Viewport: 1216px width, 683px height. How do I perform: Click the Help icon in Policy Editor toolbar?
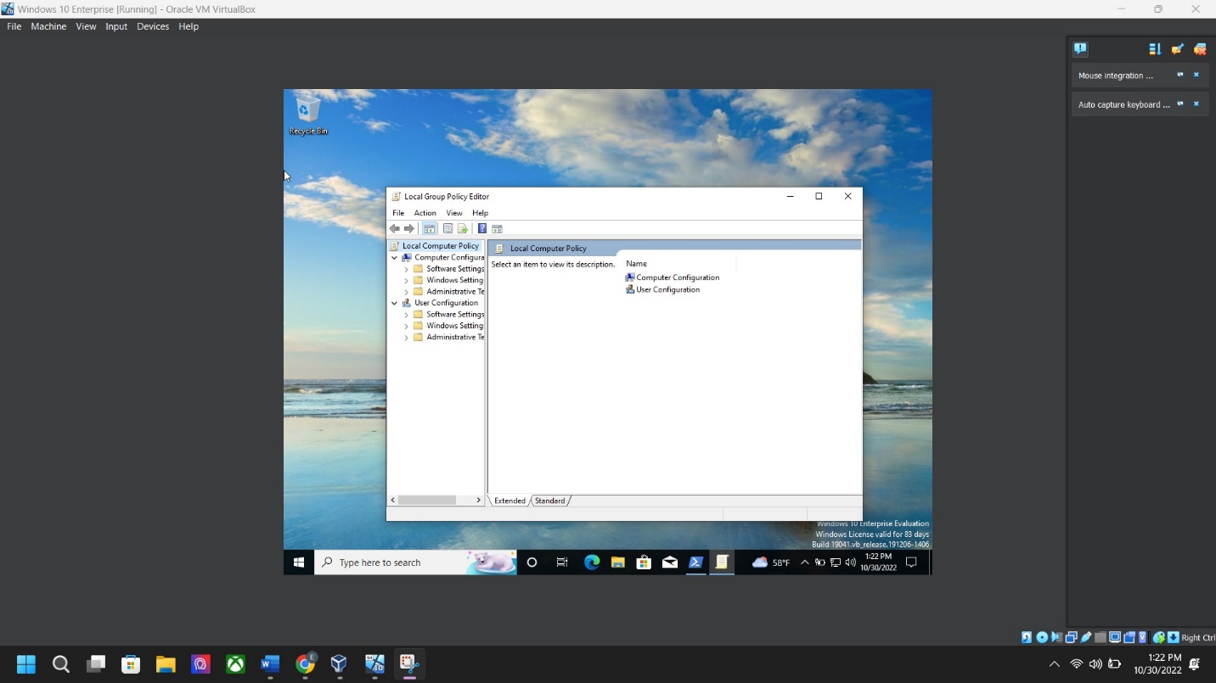coord(481,229)
